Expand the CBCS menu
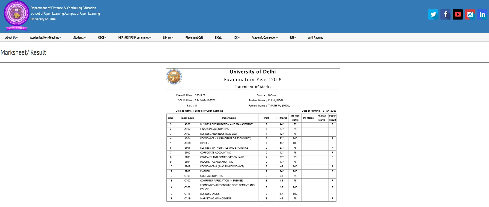 [x=102, y=38]
